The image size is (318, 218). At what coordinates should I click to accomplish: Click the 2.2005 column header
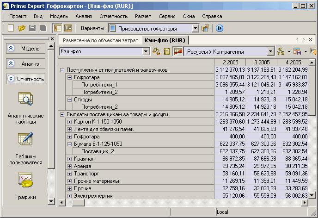pyautogui.click(x=230, y=62)
